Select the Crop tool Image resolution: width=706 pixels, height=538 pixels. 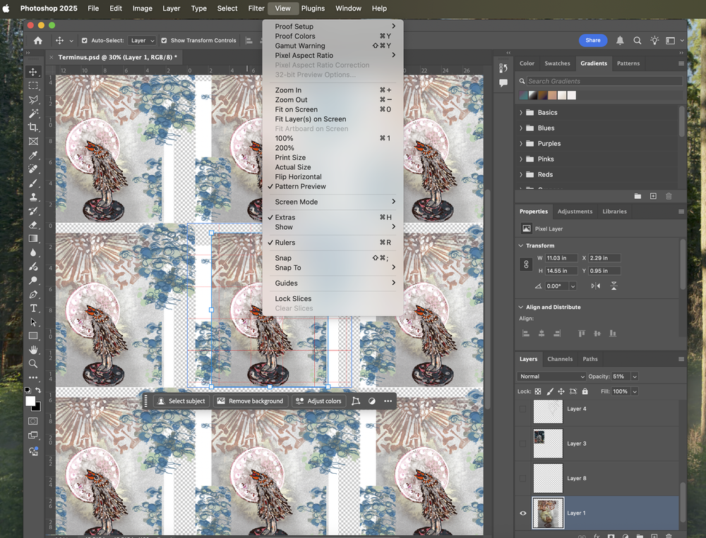(33, 127)
